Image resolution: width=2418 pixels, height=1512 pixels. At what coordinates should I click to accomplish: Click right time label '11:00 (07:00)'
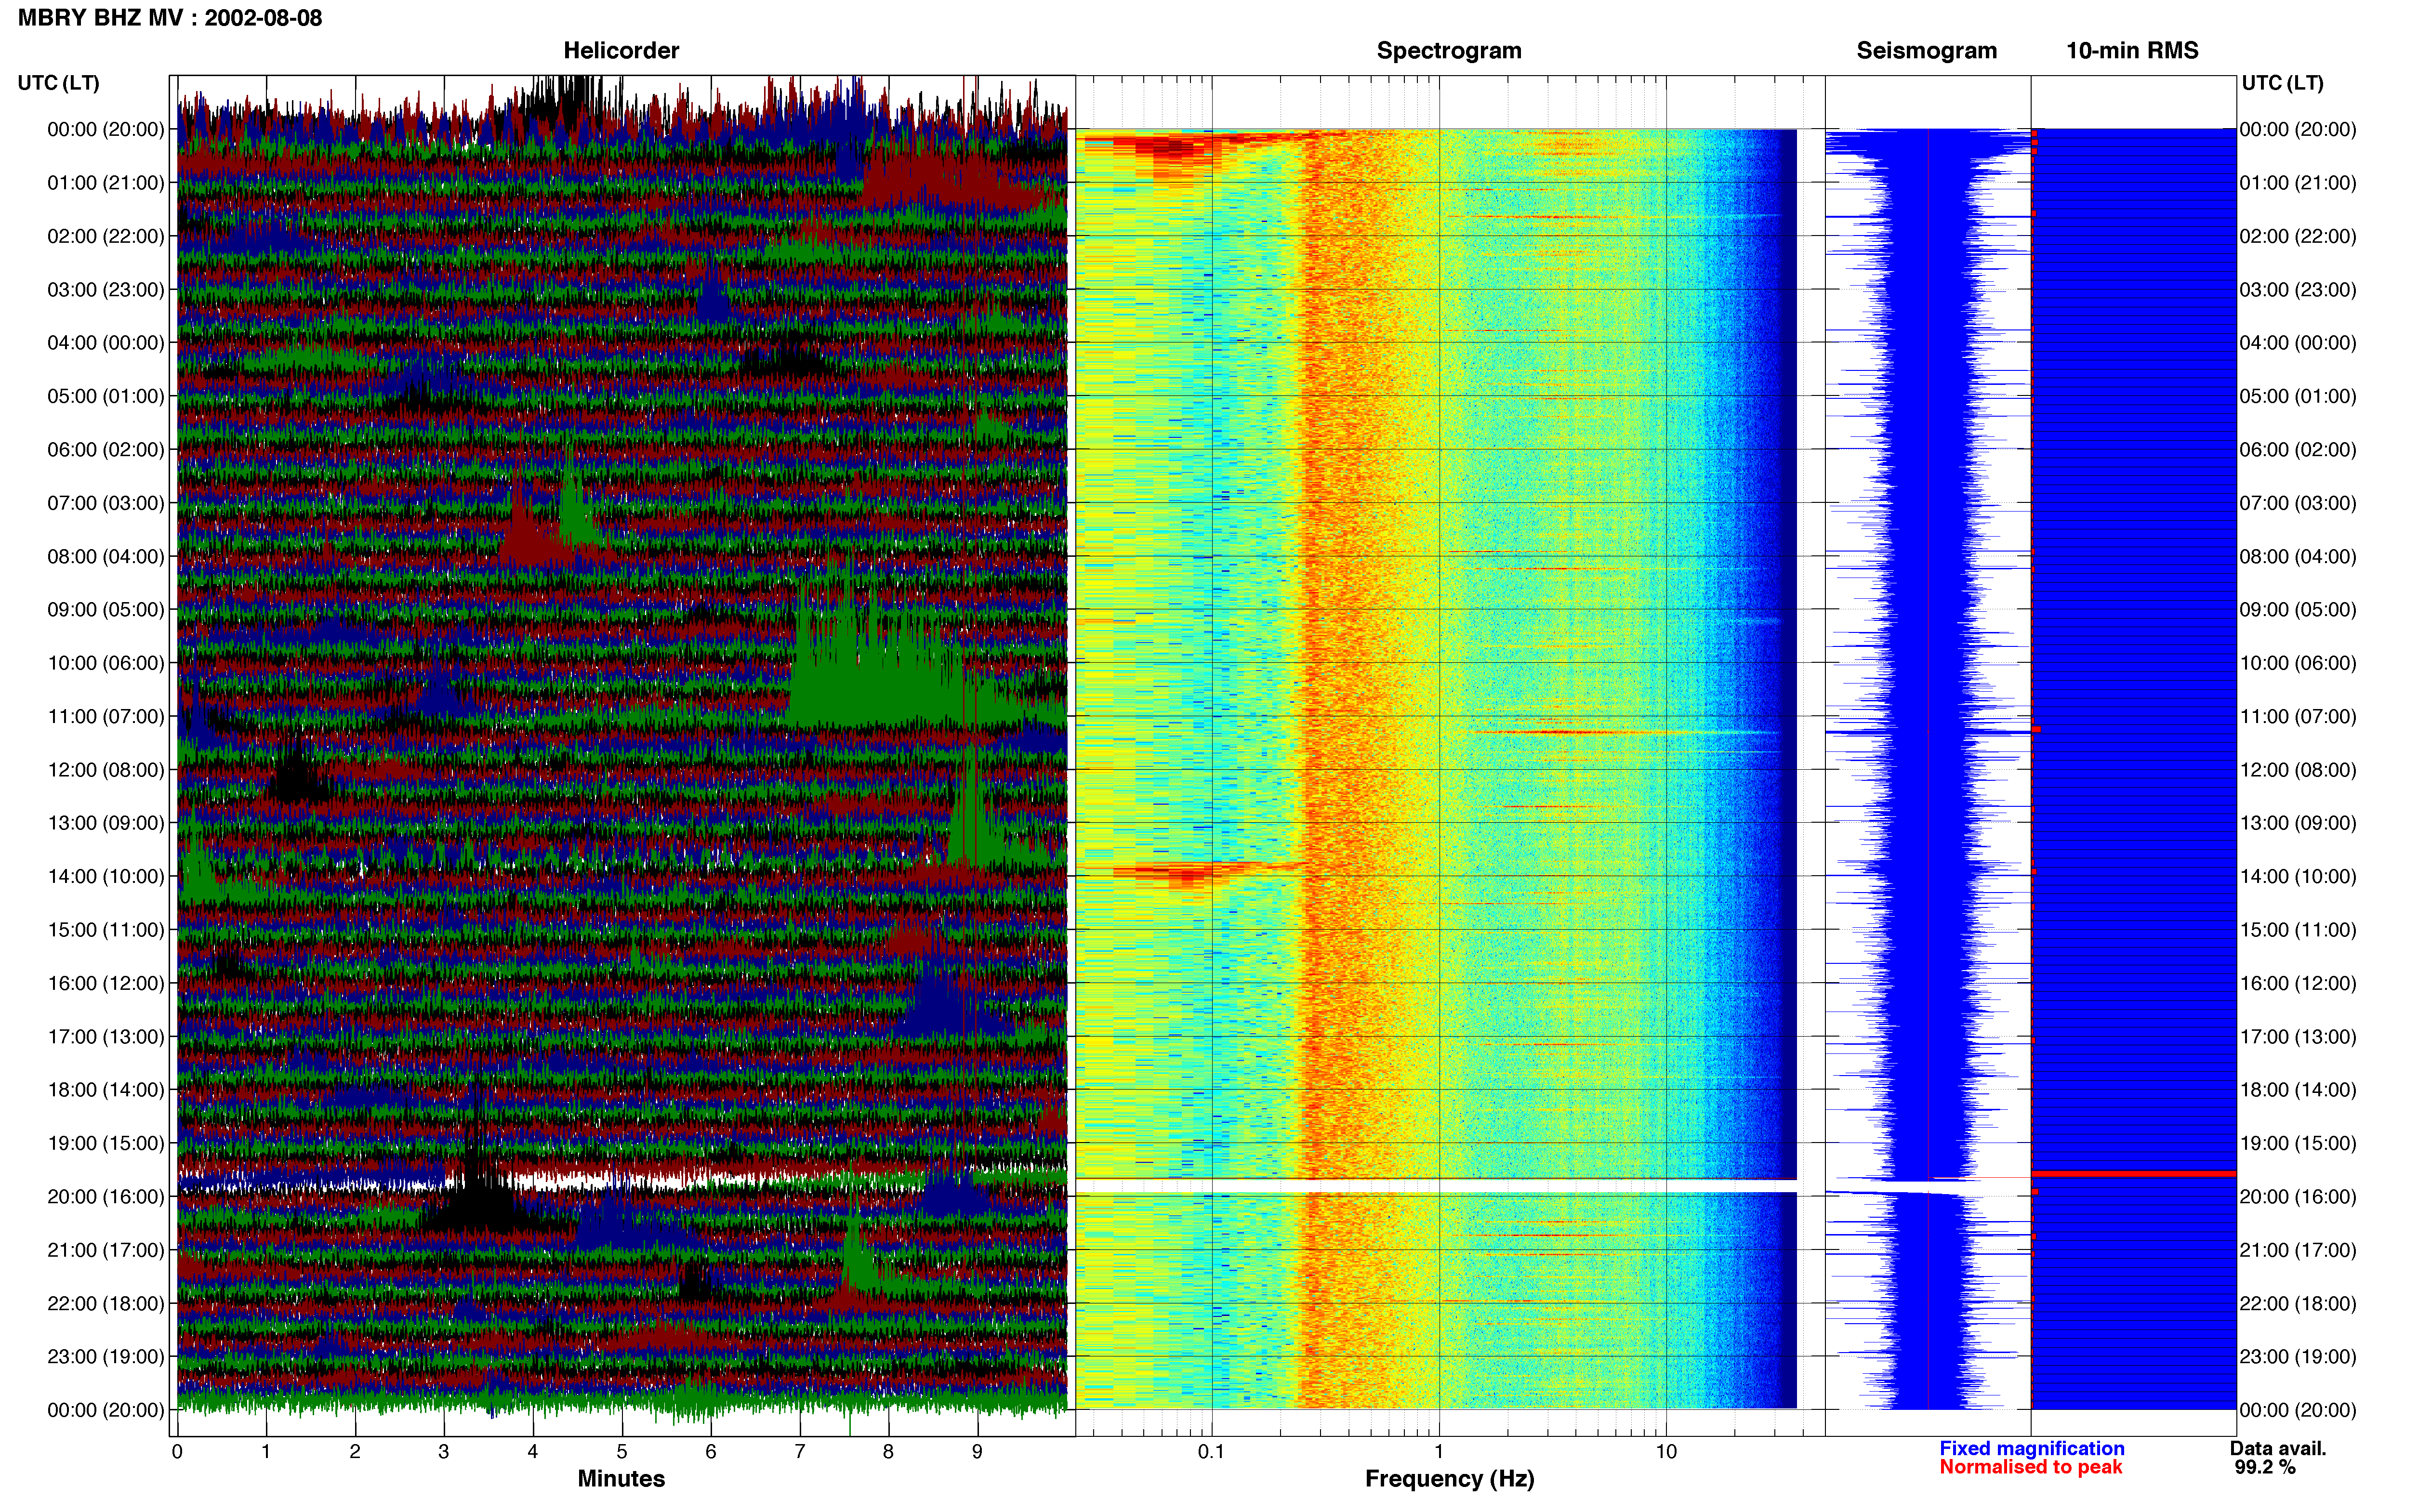tap(2298, 716)
